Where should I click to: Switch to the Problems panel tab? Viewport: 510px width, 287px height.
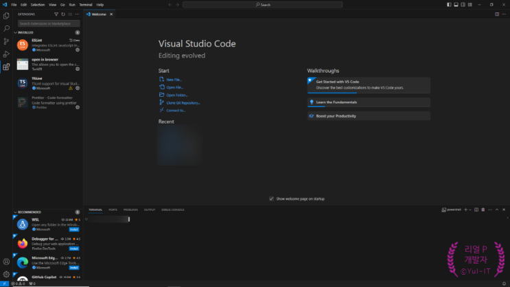(x=130, y=210)
